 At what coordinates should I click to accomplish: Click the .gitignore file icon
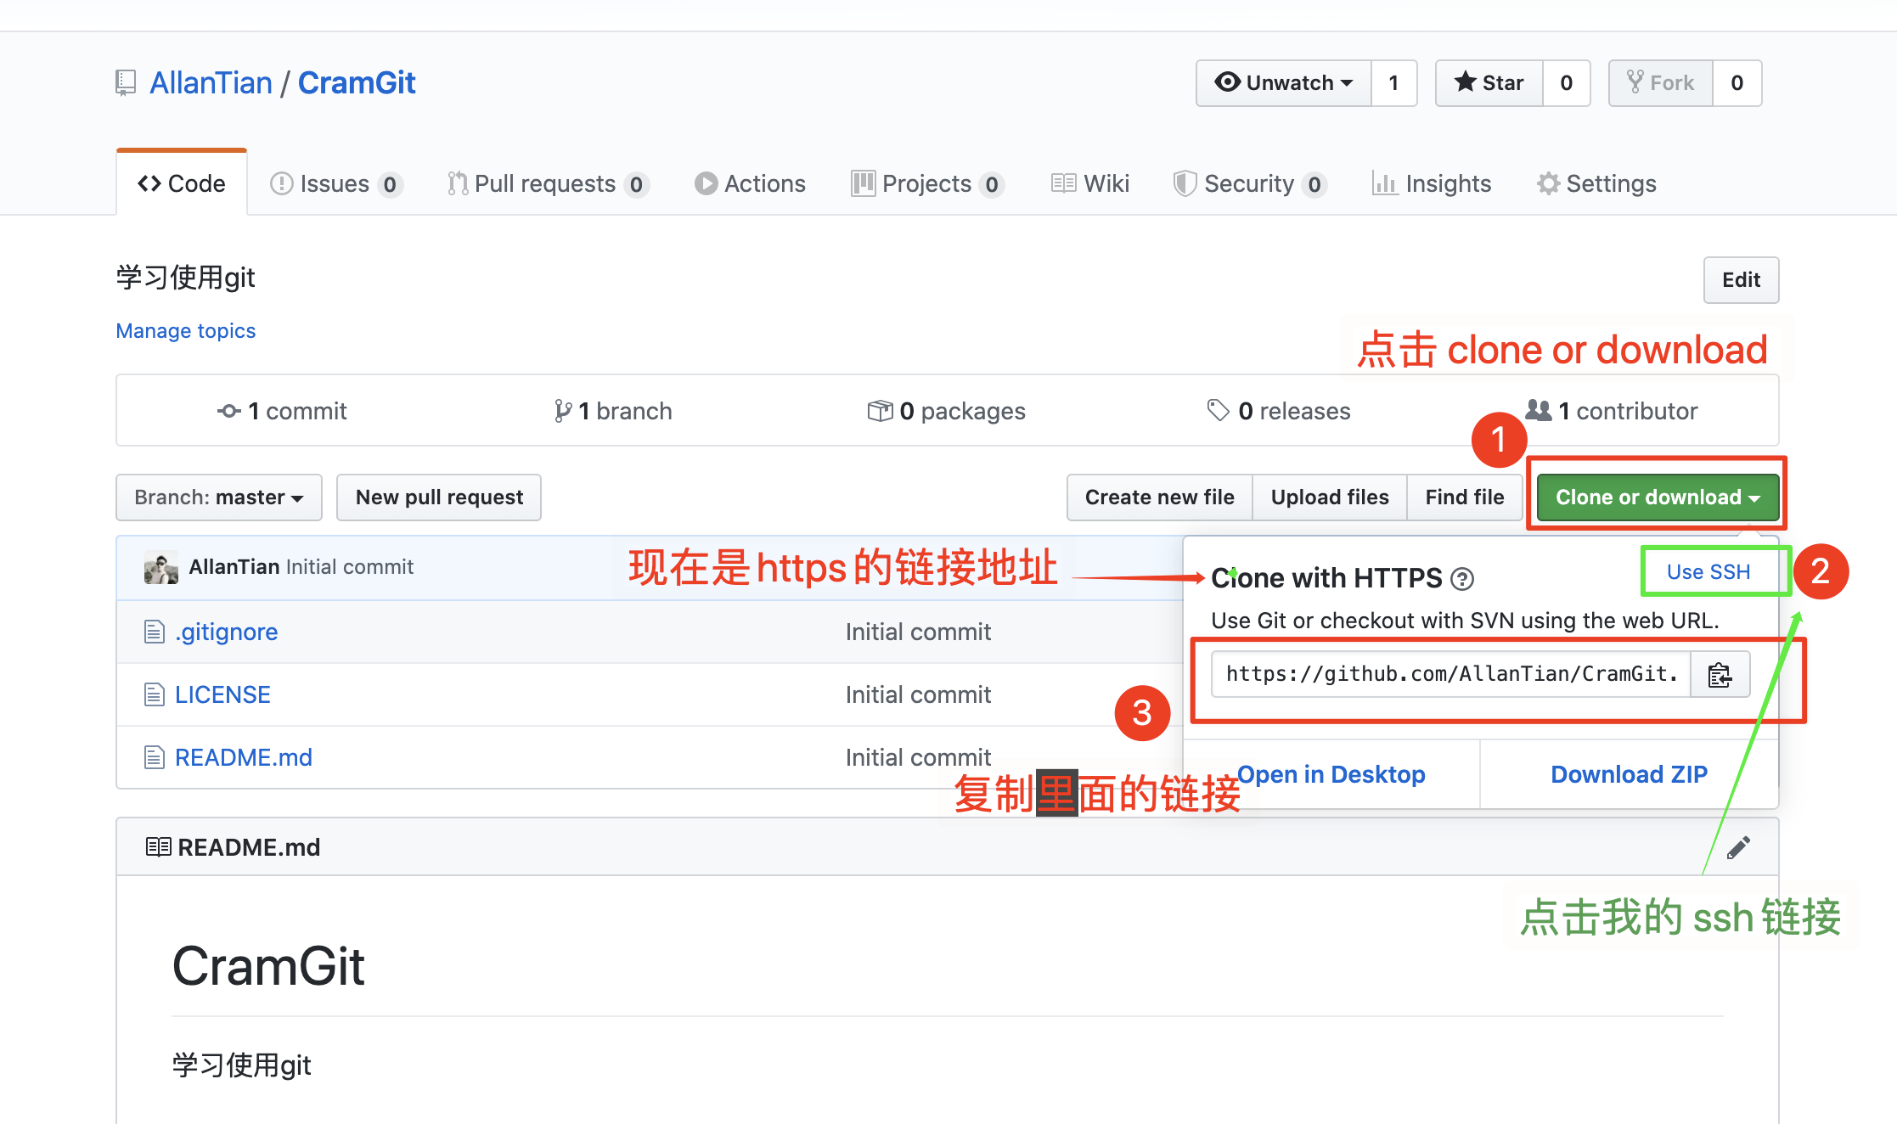(x=154, y=632)
